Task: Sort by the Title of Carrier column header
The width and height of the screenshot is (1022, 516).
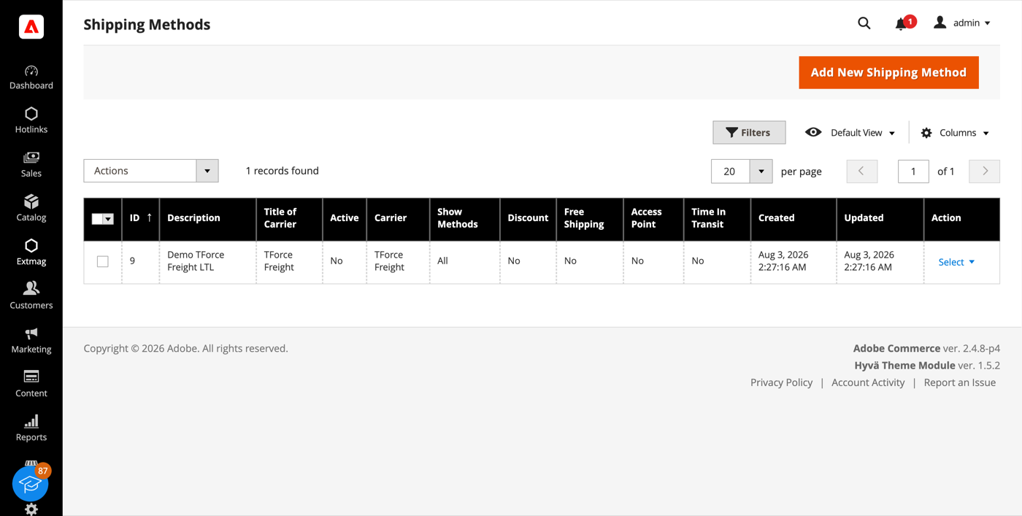Action: pyautogui.click(x=289, y=218)
